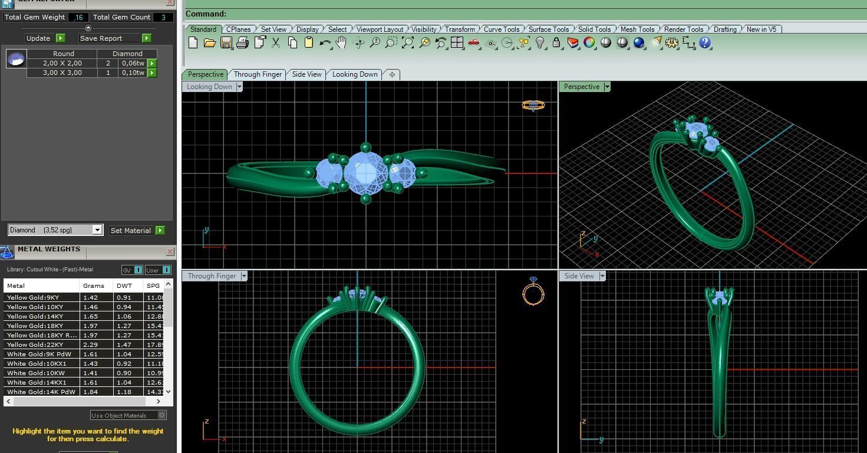
Task: Click the Total Gem Weight value field
Action: (x=78, y=17)
